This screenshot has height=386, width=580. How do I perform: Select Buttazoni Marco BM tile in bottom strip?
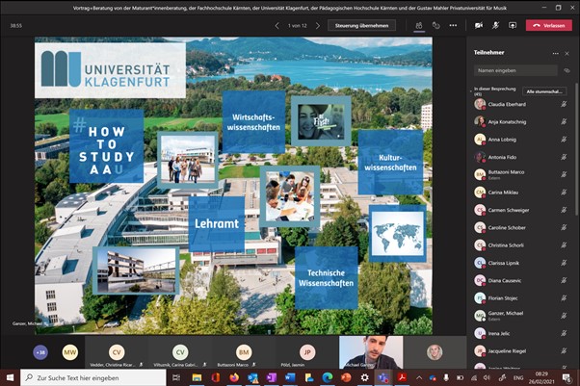coord(244,352)
